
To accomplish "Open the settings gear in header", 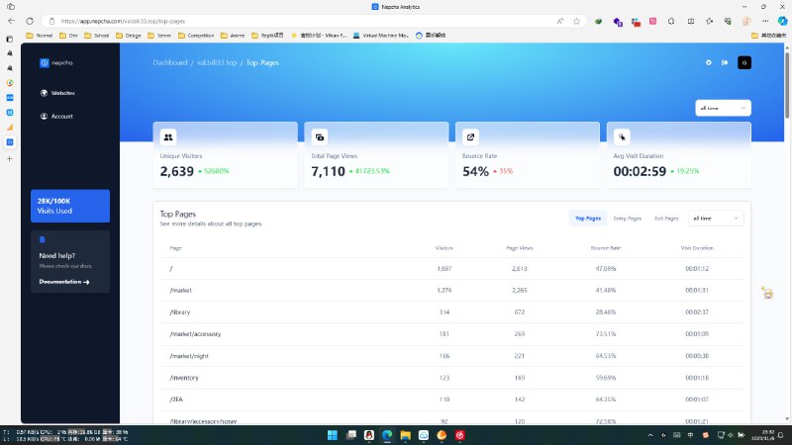I will [x=708, y=62].
